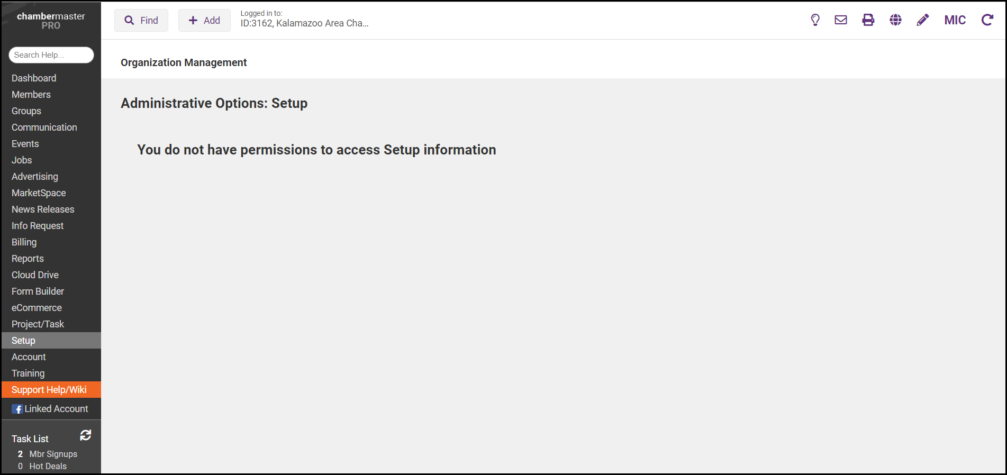1007x475 pixels.
Task: Navigate to Billing section
Action: (24, 242)
